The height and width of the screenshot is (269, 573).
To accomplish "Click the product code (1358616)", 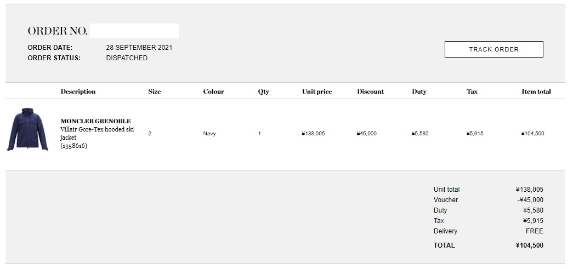I will pos(74,146).
